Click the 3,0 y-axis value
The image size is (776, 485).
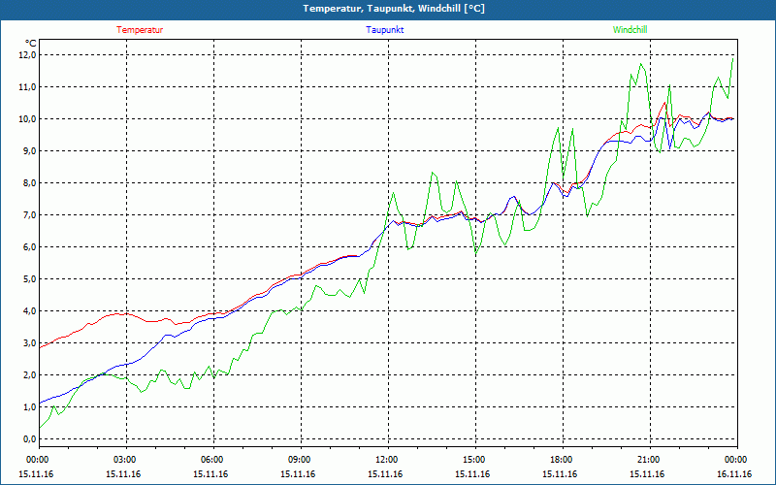[x=29, y=343]
